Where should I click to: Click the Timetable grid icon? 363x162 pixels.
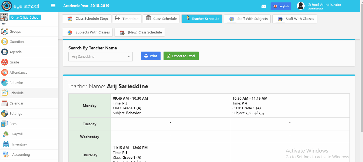118,18
